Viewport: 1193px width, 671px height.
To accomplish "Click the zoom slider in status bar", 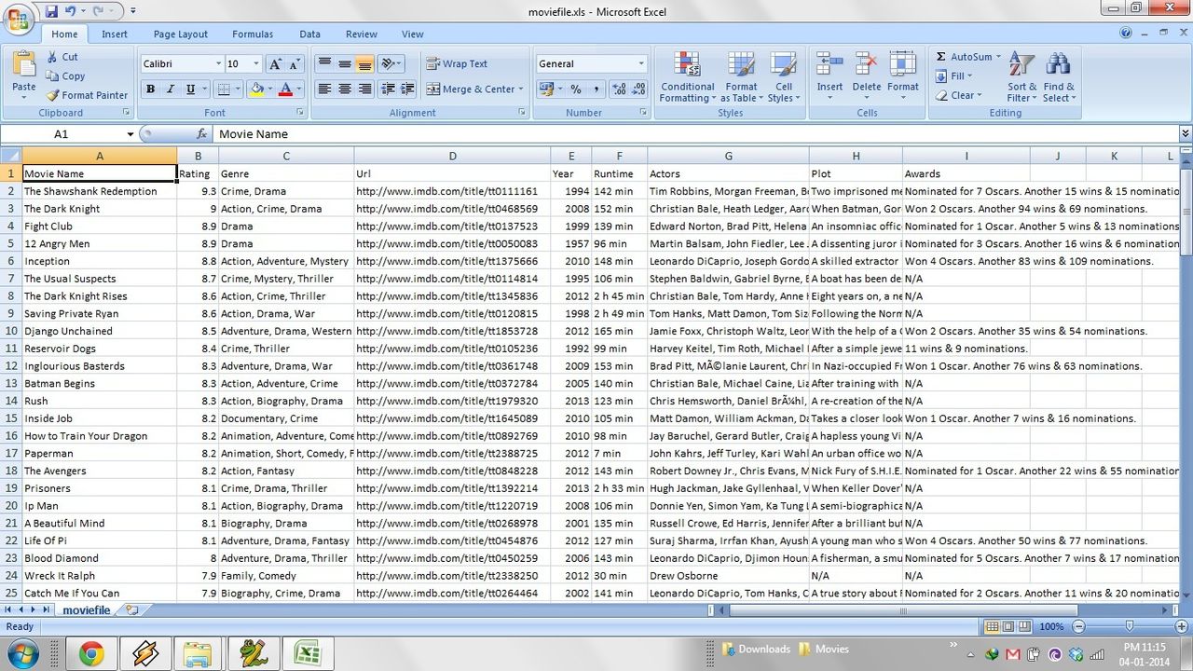I will point(1129,626).
